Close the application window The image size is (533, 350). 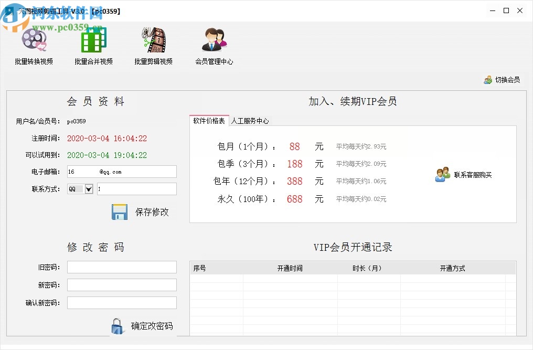tap(520, 11)
